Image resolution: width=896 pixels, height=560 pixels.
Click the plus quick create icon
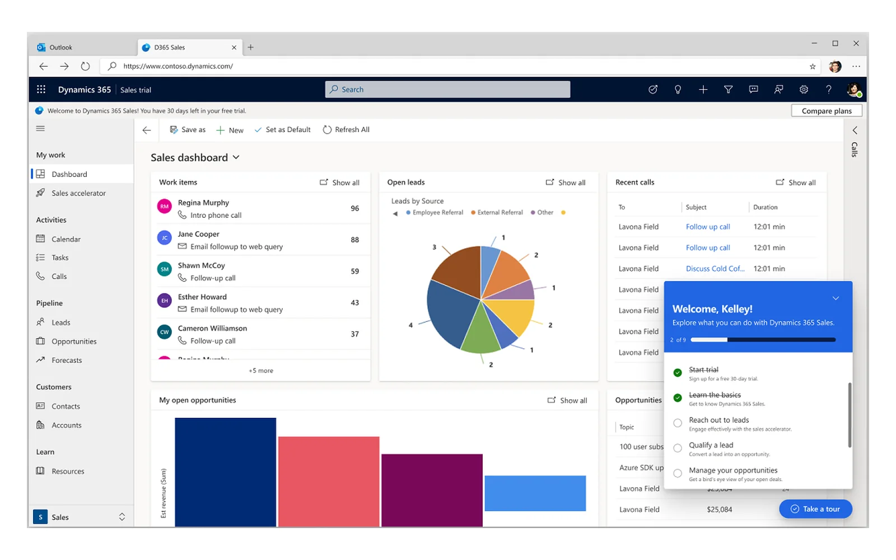[x=703, y=90]
